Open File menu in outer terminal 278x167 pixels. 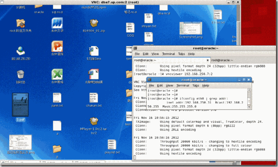[x=137, y=54]
